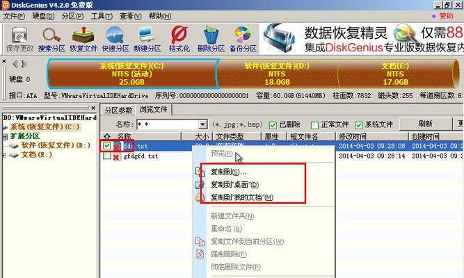Sort by the 文件类型 column header
Image resolution: width=464 pixels, height=278 pixels.
tap(237, 136)
